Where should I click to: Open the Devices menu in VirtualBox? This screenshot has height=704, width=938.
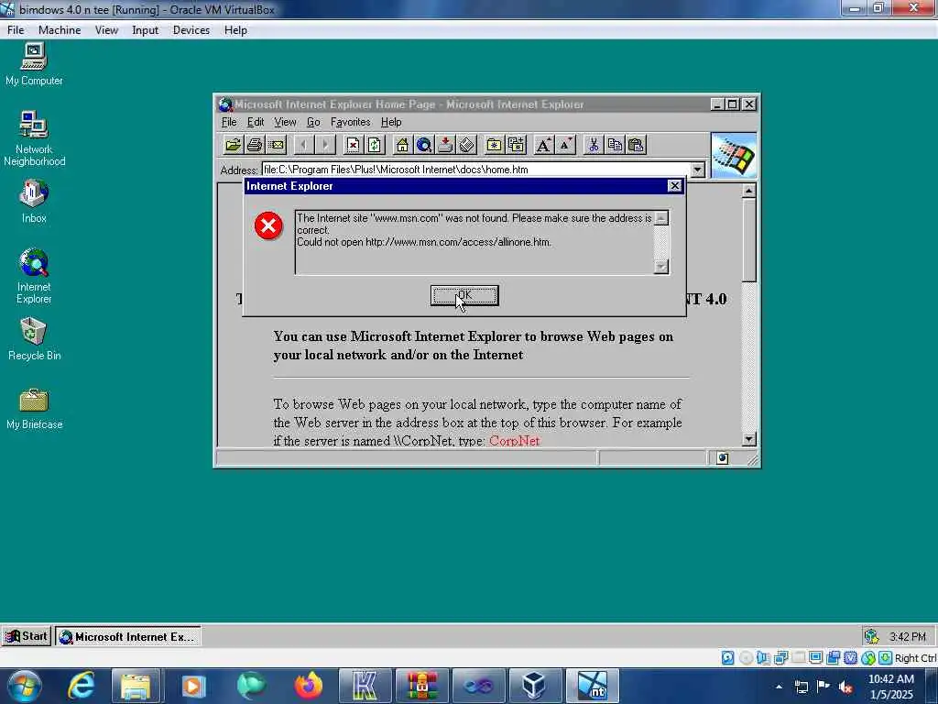click(x=191, y=30)
